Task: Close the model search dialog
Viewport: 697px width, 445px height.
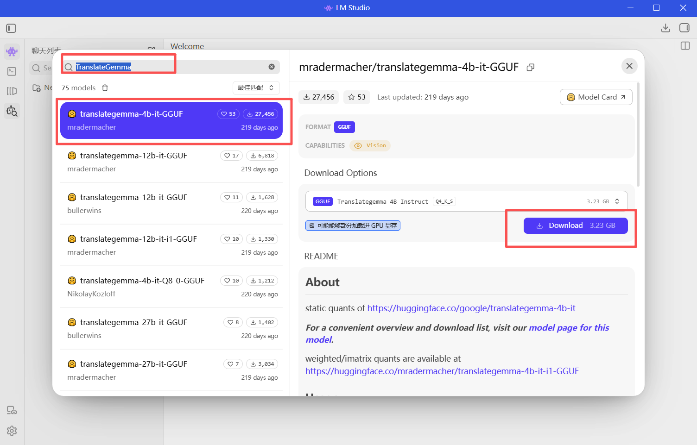Action: coord(629,66)
